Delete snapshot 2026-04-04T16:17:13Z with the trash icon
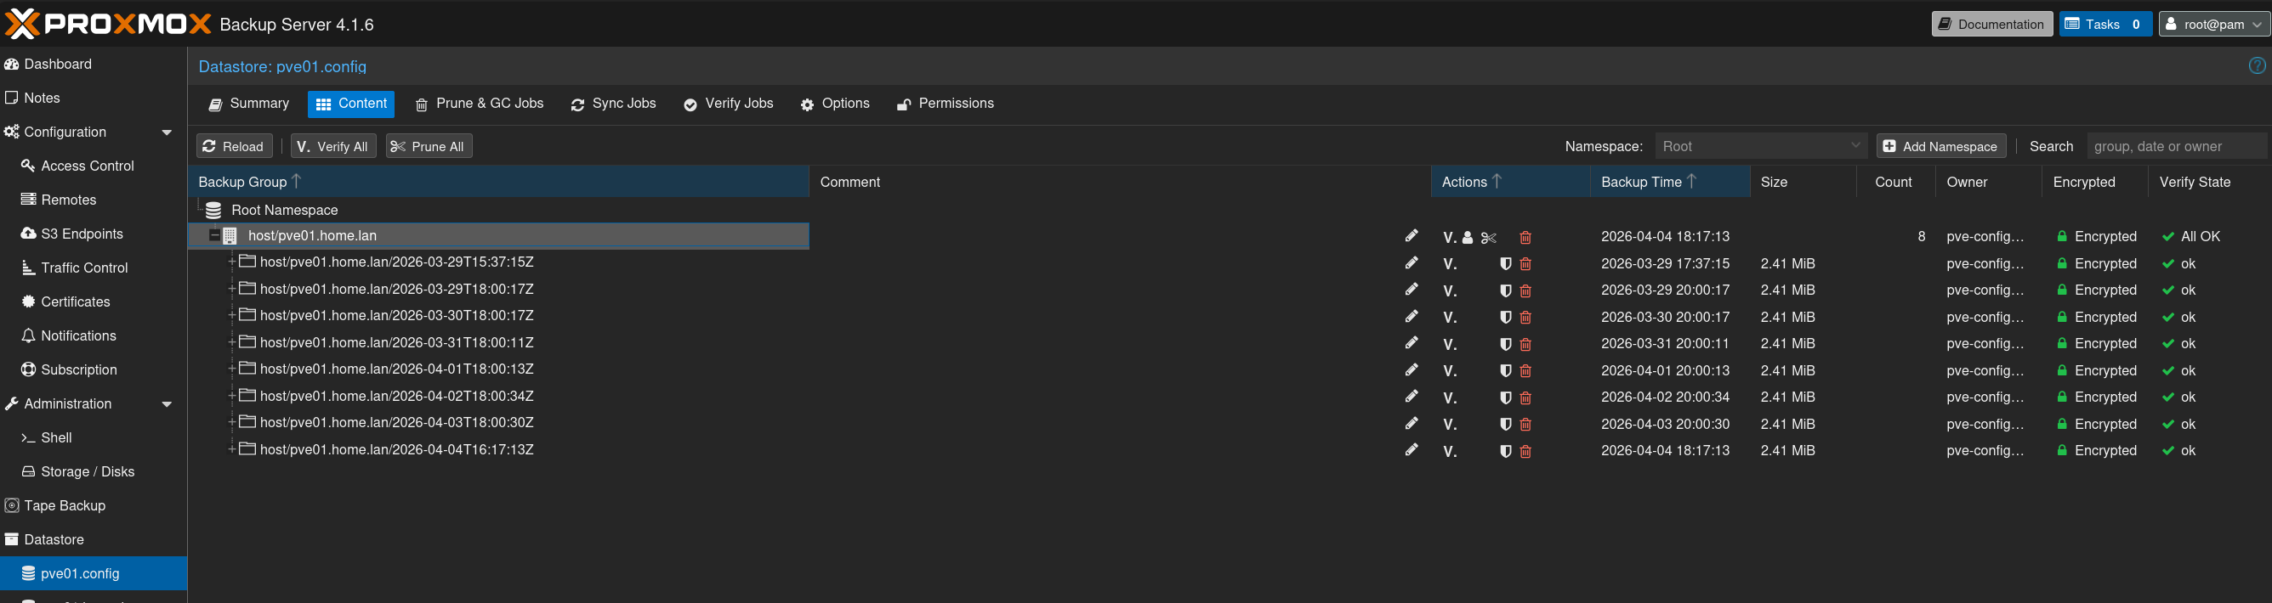The width and height of the screenshot is (2272, 603). pyautogui.click(x=1525, y=450)
